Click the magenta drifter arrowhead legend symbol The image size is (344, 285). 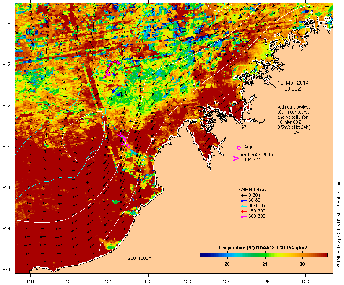pyautogui.click(x=236, y=158)
